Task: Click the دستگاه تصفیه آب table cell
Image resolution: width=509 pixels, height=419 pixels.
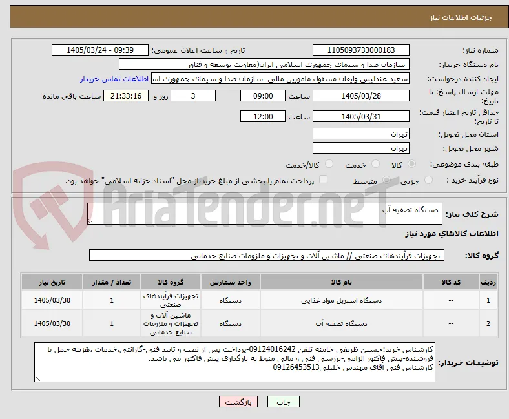Action: [341, 323]
